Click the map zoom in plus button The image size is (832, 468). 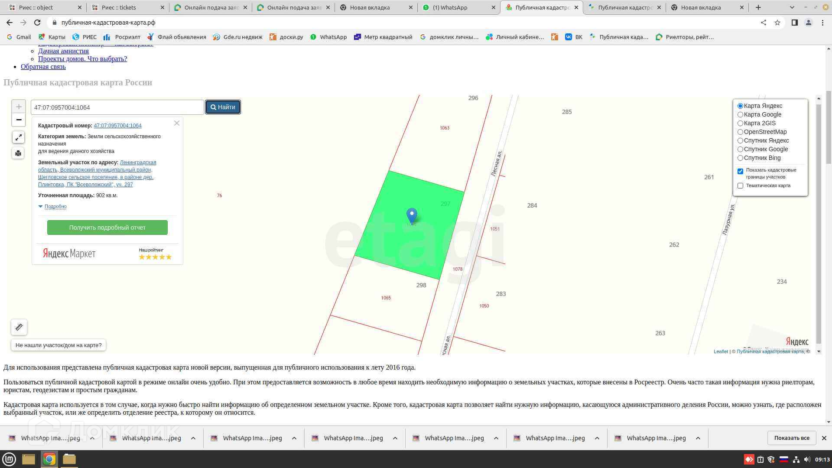click(x=19, y=107)
